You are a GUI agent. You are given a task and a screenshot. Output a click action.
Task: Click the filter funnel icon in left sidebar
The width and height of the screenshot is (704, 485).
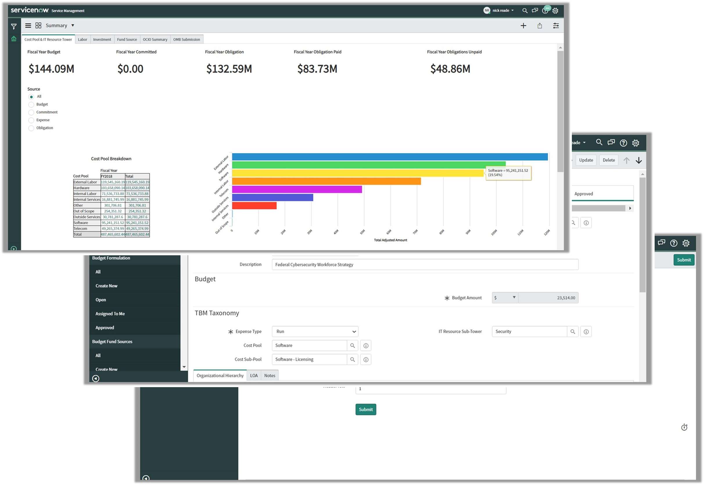tap(14, 26)
